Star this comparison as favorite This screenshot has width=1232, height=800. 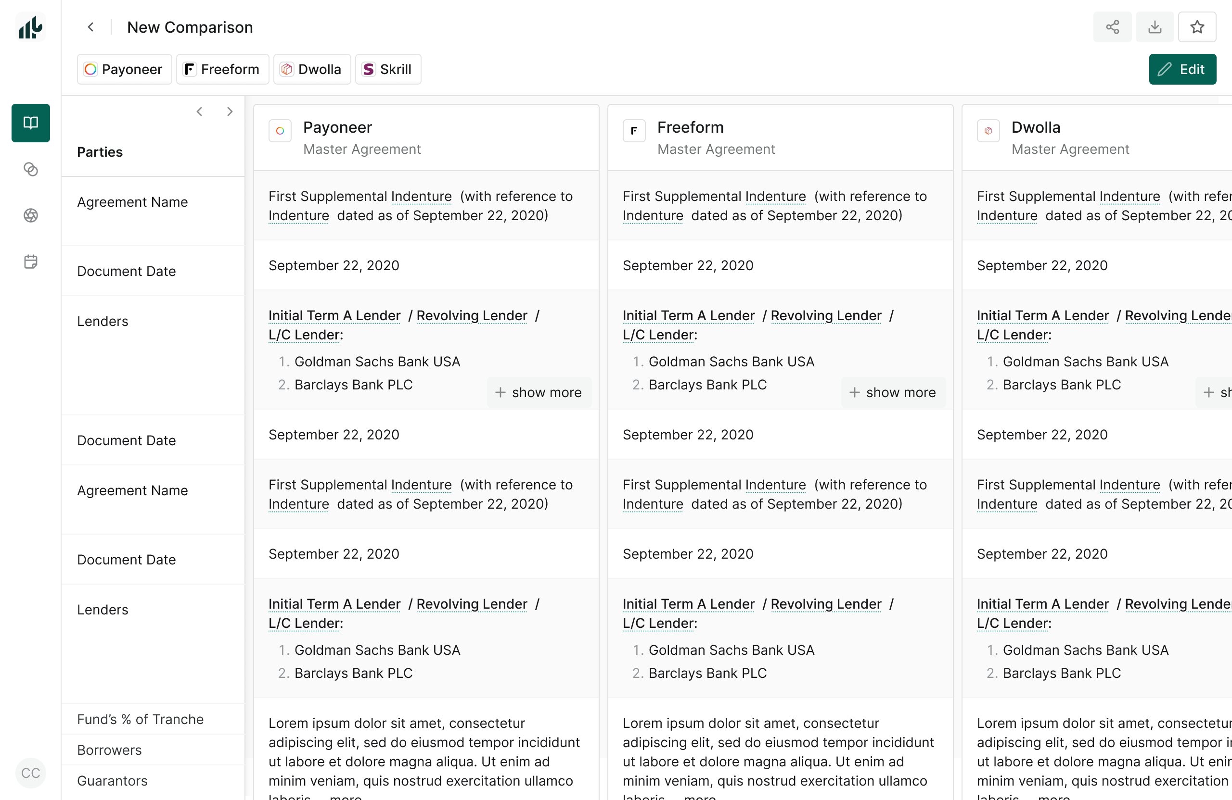click(x=1197, y=26)
